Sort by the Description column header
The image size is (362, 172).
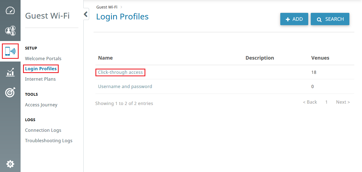click(x=260, y=58)
